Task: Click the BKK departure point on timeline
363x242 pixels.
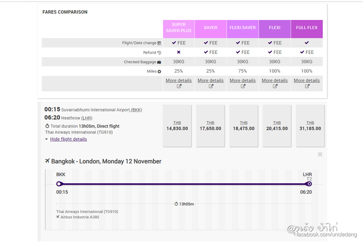Action: (x=59, y=184)
